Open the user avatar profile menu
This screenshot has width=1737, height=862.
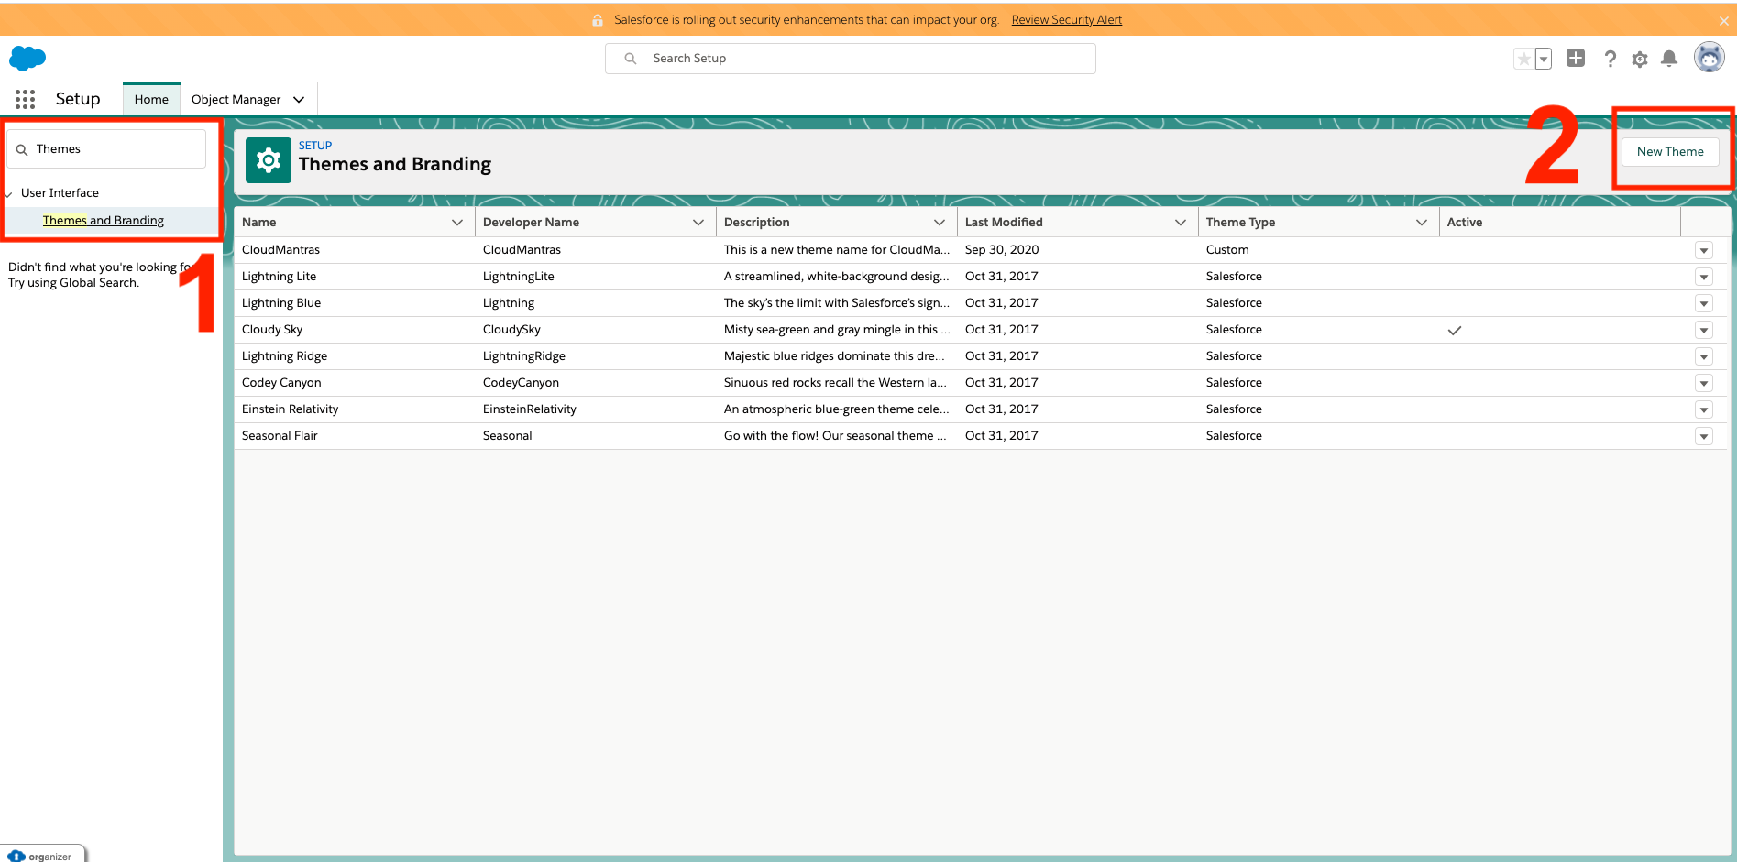coord(1710,57)
